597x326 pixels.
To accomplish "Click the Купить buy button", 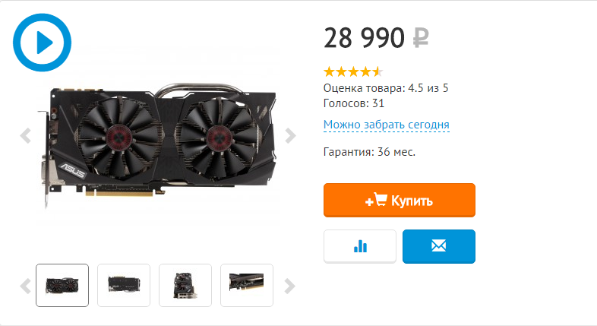I will pyautogui.click(x=400, y=201).
